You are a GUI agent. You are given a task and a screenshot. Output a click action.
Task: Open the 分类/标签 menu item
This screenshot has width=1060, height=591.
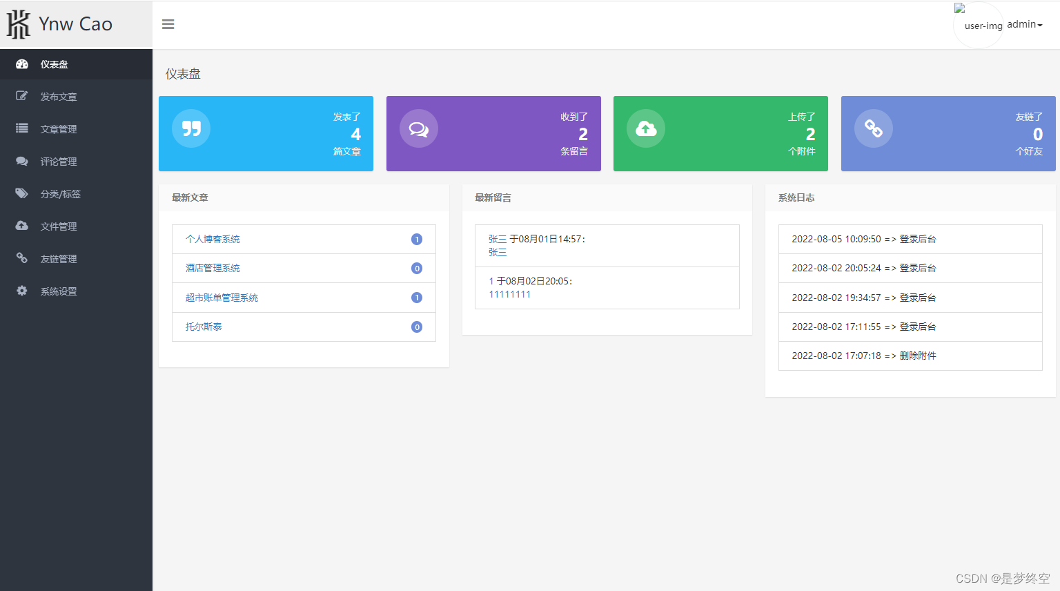(x=76, y=194)
